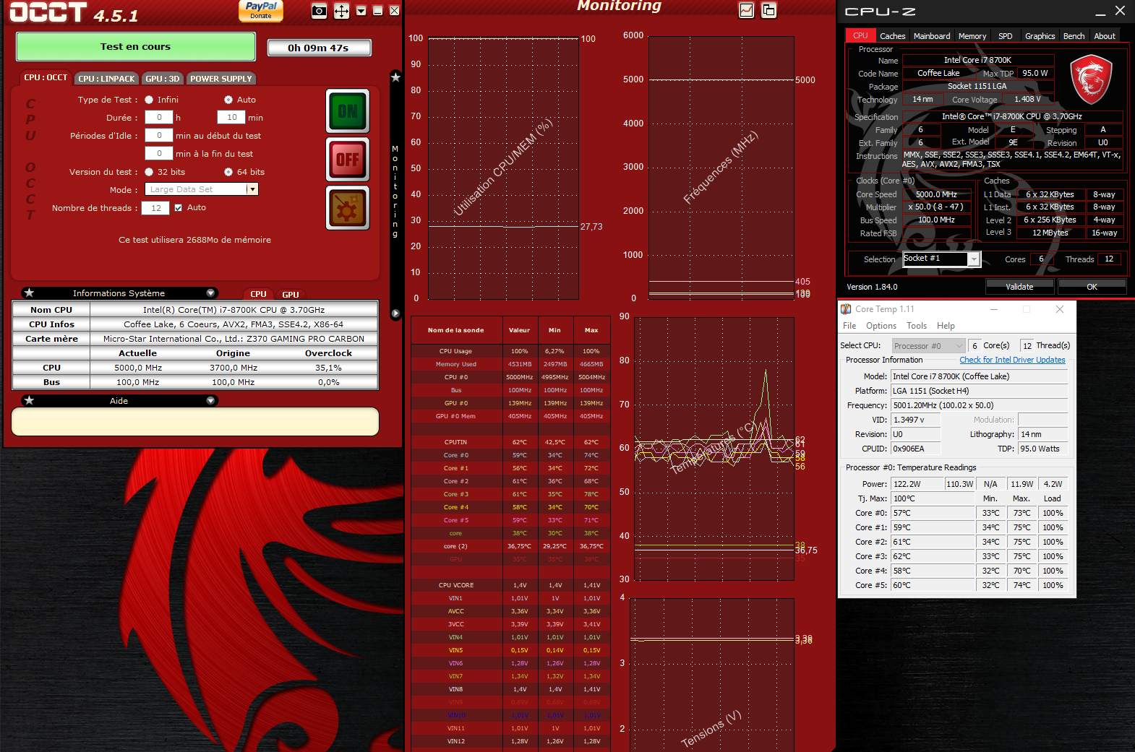Viewport: 1135px width, 752px height.
Task: Open Core Temp Help menu
Action: tap(946, 326)
